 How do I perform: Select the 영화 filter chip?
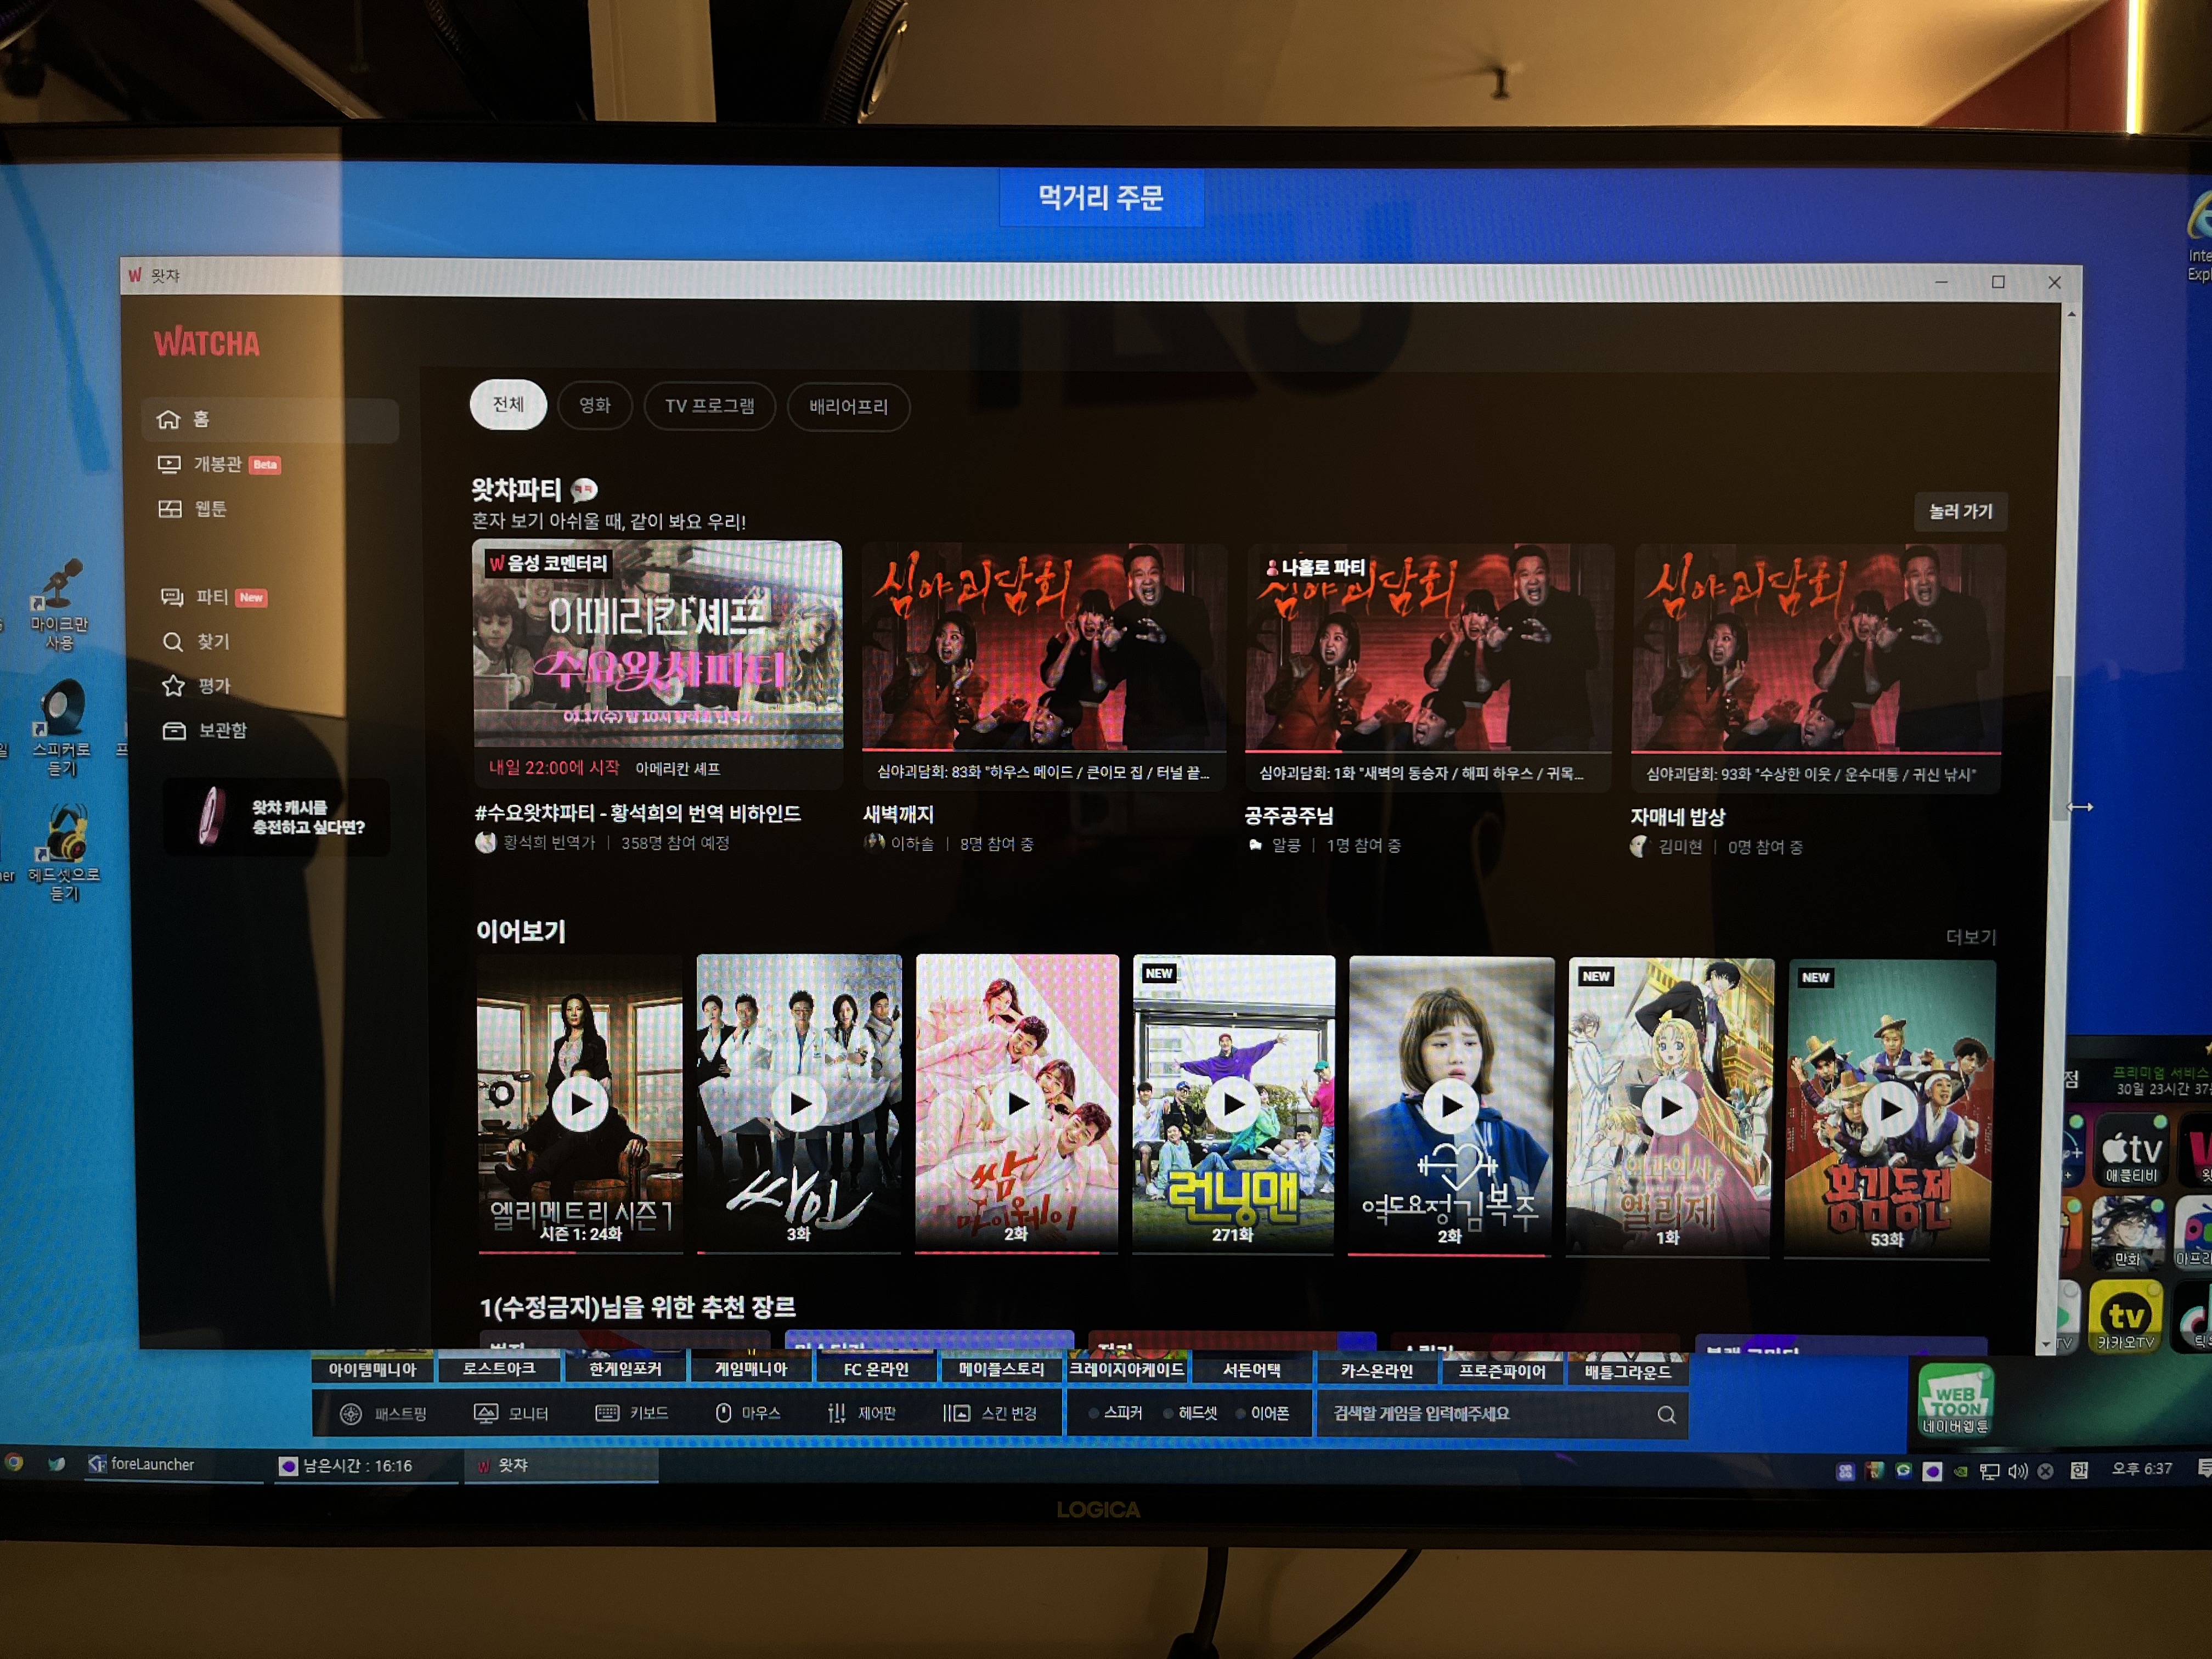tap(594, 405)
